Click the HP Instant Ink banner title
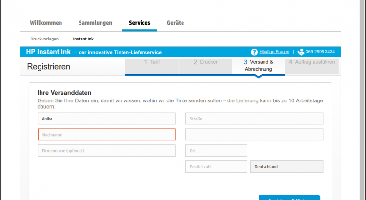This screenshot has height=200, width=366. tap(48, 52)
